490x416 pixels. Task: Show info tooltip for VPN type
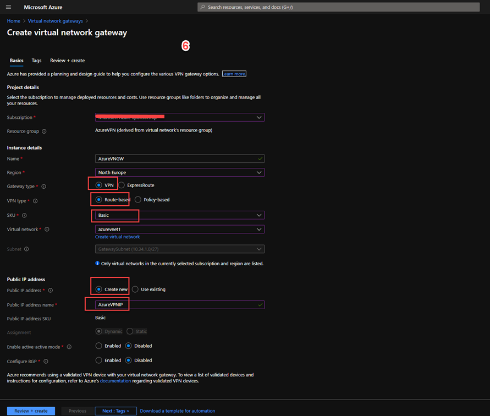pyautogui.click(x=35, y=201)
